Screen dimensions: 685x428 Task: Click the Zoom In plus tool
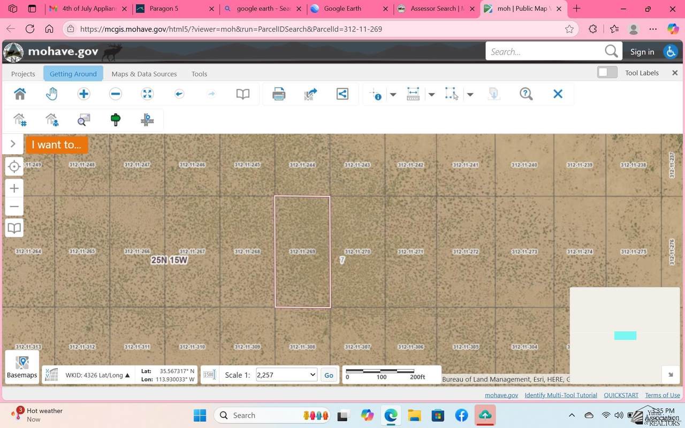[x=83, y=94]
